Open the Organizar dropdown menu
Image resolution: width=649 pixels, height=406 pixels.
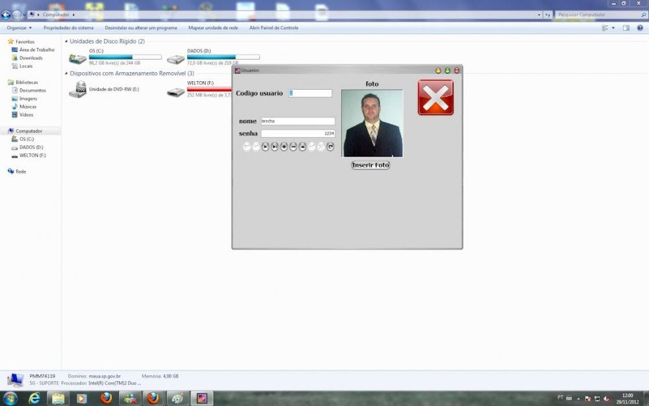(x=19, y=28)
